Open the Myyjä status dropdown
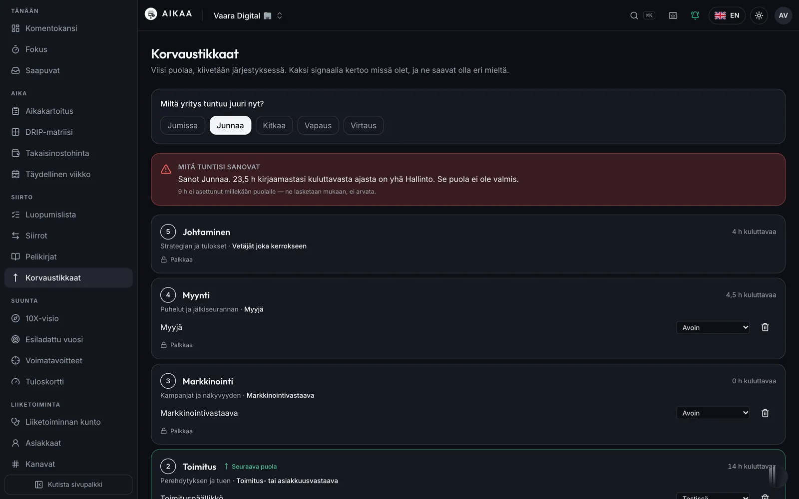 pos(713,327)
